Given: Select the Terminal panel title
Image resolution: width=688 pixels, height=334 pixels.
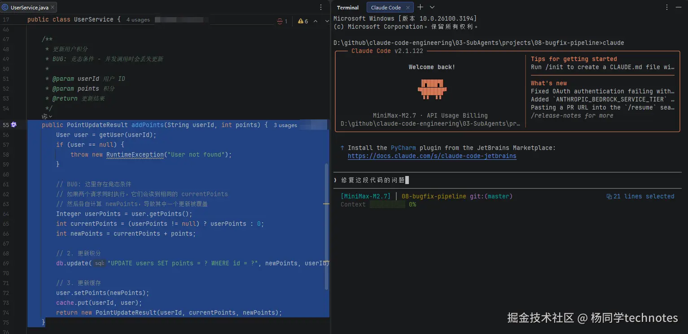Looking at the screenshot, I should [348, 8].
